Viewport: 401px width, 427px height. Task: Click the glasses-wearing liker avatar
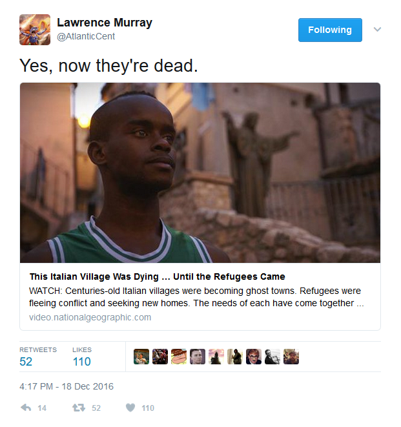[x=254, y=357]
